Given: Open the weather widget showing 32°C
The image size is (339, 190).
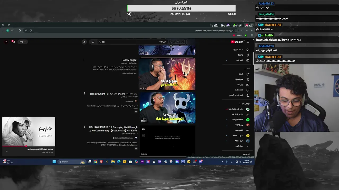Looking at the screenshot, I should [x=7, y=161].
